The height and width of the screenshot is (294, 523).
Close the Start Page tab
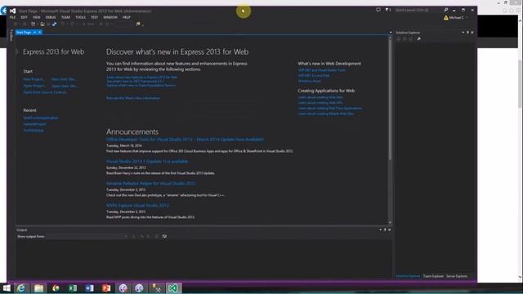coord(40,33)
